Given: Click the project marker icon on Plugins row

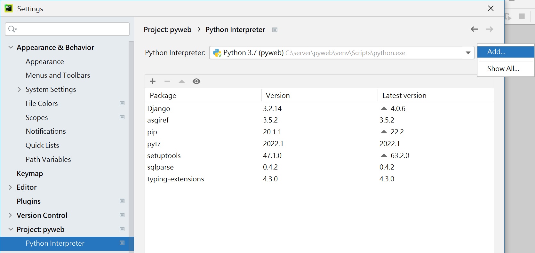Looking at the screenshot, I should [x=122, y=201].
